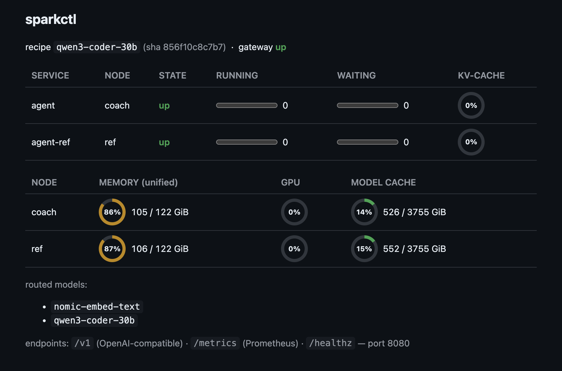Click the agent row up state

point(164,106)
